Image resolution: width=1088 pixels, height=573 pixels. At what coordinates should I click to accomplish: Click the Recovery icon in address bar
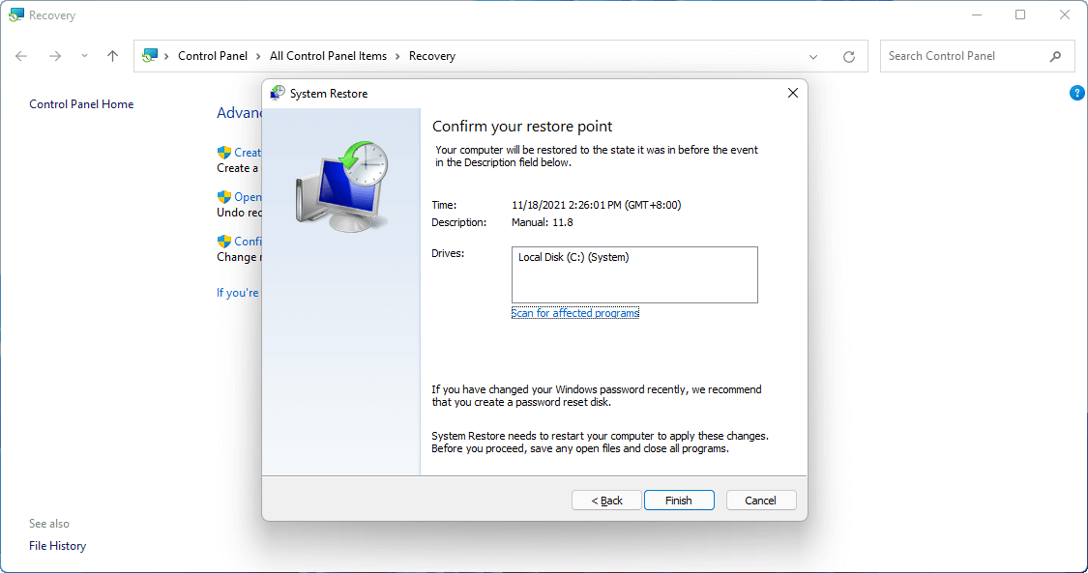[x=150, y=56]
